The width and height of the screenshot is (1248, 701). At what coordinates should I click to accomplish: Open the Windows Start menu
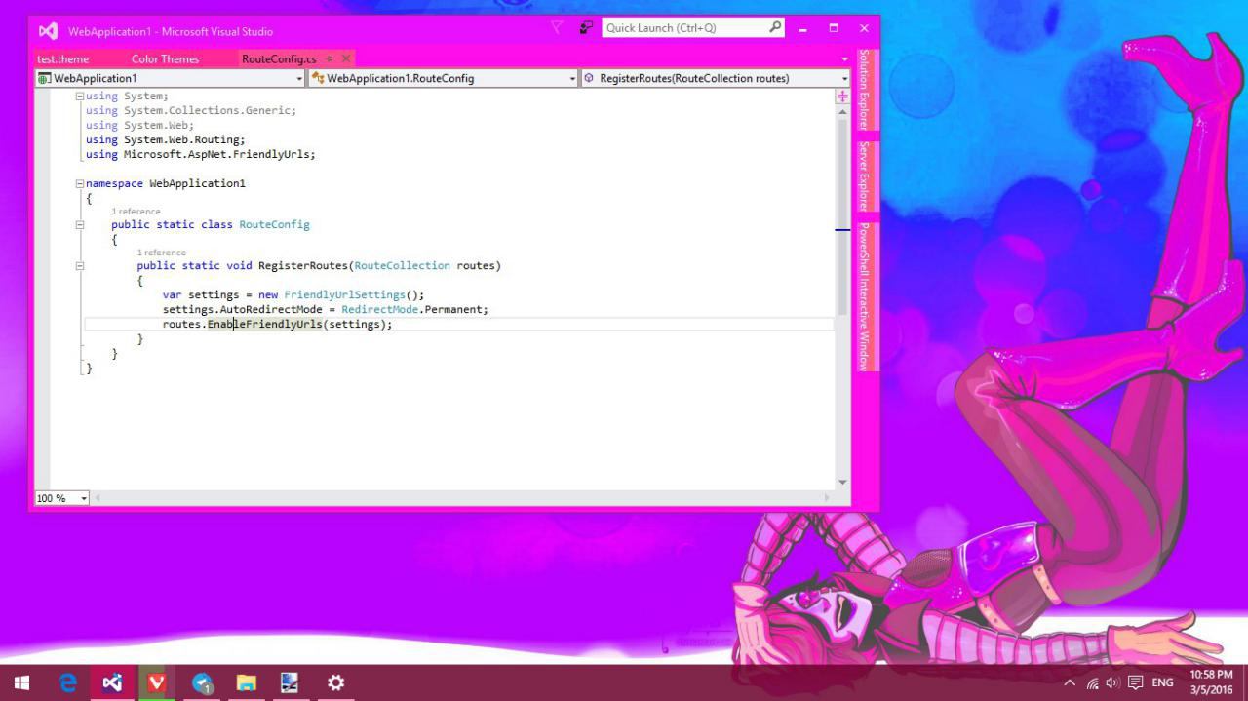click(x=21, y=682)
